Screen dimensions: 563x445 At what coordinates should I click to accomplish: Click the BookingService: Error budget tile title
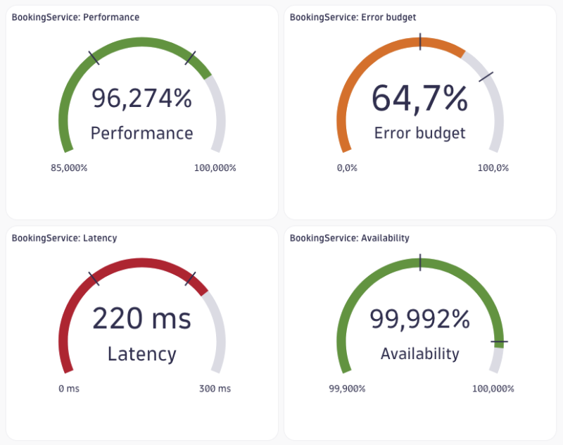click(353, 17)
